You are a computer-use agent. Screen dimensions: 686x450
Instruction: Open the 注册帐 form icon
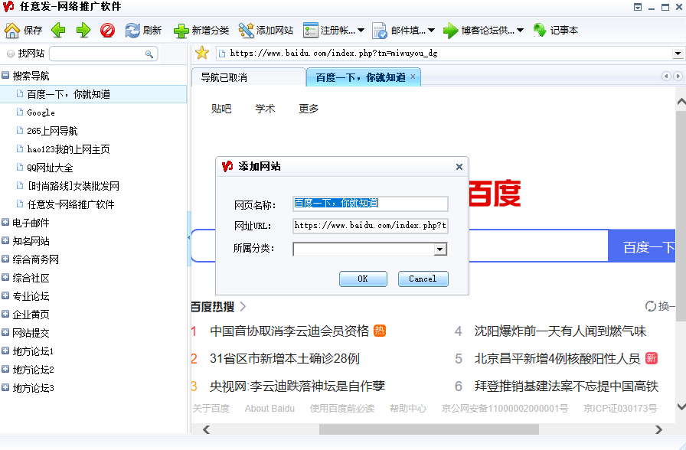pos(311,30)
